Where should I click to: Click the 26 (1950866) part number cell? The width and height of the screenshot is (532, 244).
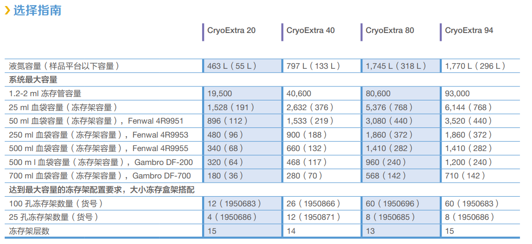[313, 203]
